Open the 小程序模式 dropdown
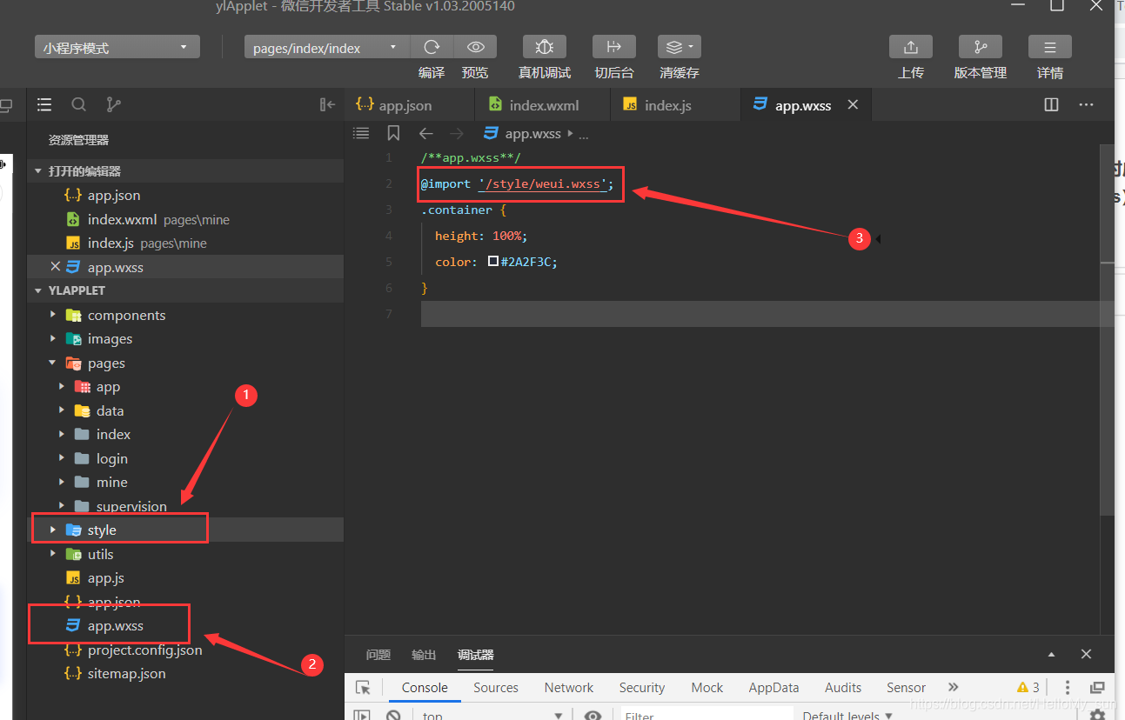The image size is (1125, 720). (117, 47)
